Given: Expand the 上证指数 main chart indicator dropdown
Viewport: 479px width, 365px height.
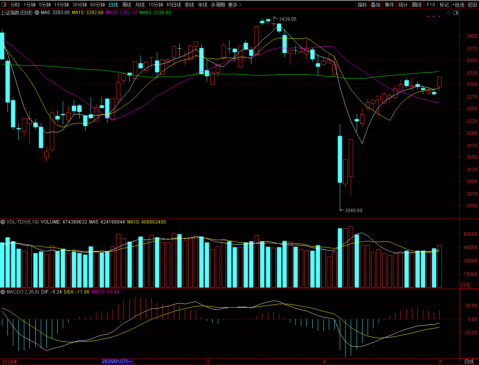Looking at the screenshot, I should pos(36,13).
